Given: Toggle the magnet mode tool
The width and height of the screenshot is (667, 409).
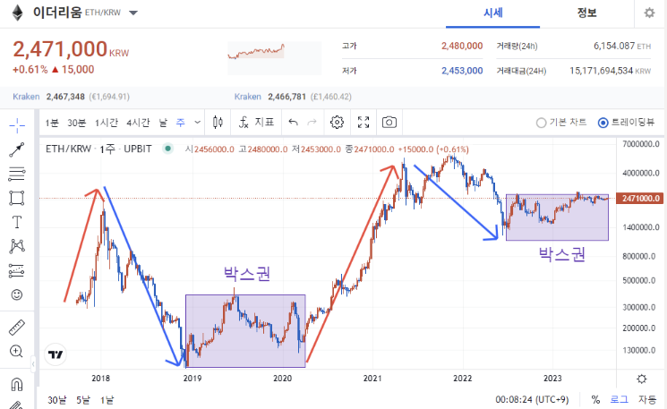Looking at the screenshot, I should pos(17,384).
